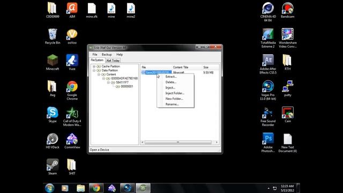Screen dimensions: 343x193
Task: Collapse the Content folder node
Action: coord(99,75)
